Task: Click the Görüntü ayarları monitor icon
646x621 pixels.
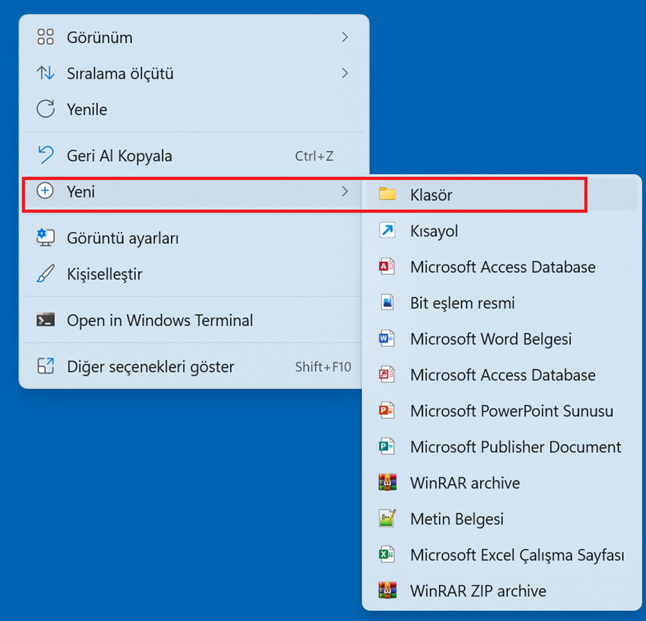Action: pos(45,238)
